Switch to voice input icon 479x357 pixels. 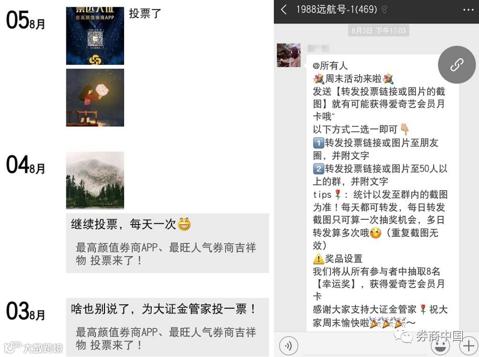click(x=288, y=346)
